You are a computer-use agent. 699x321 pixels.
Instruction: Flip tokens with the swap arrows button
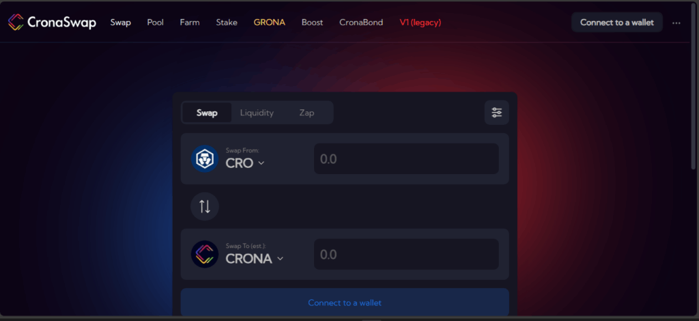205,206
